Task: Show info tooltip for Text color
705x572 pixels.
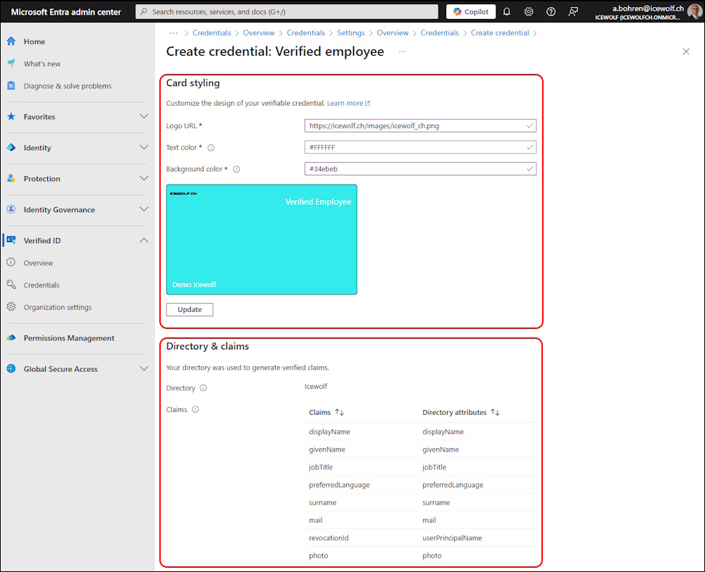Action: click(211, 147)
